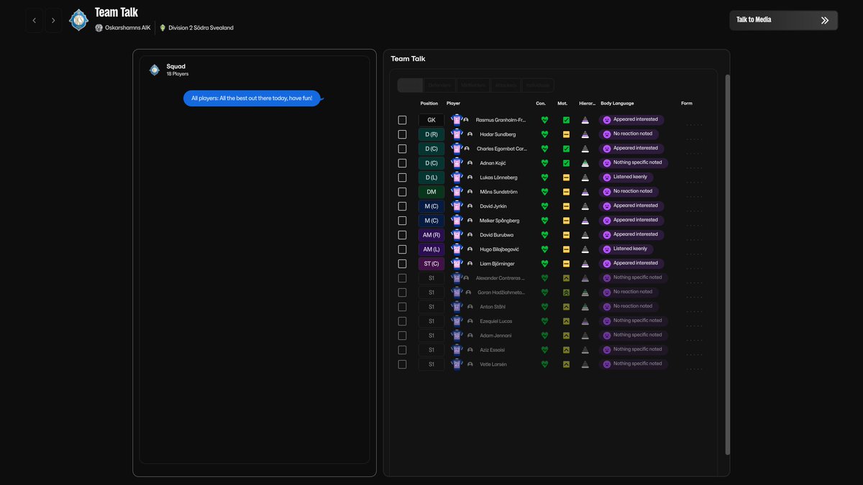
Task: Click Adam Jennani's motivation arrow icon
Action: tap(566, 336)
